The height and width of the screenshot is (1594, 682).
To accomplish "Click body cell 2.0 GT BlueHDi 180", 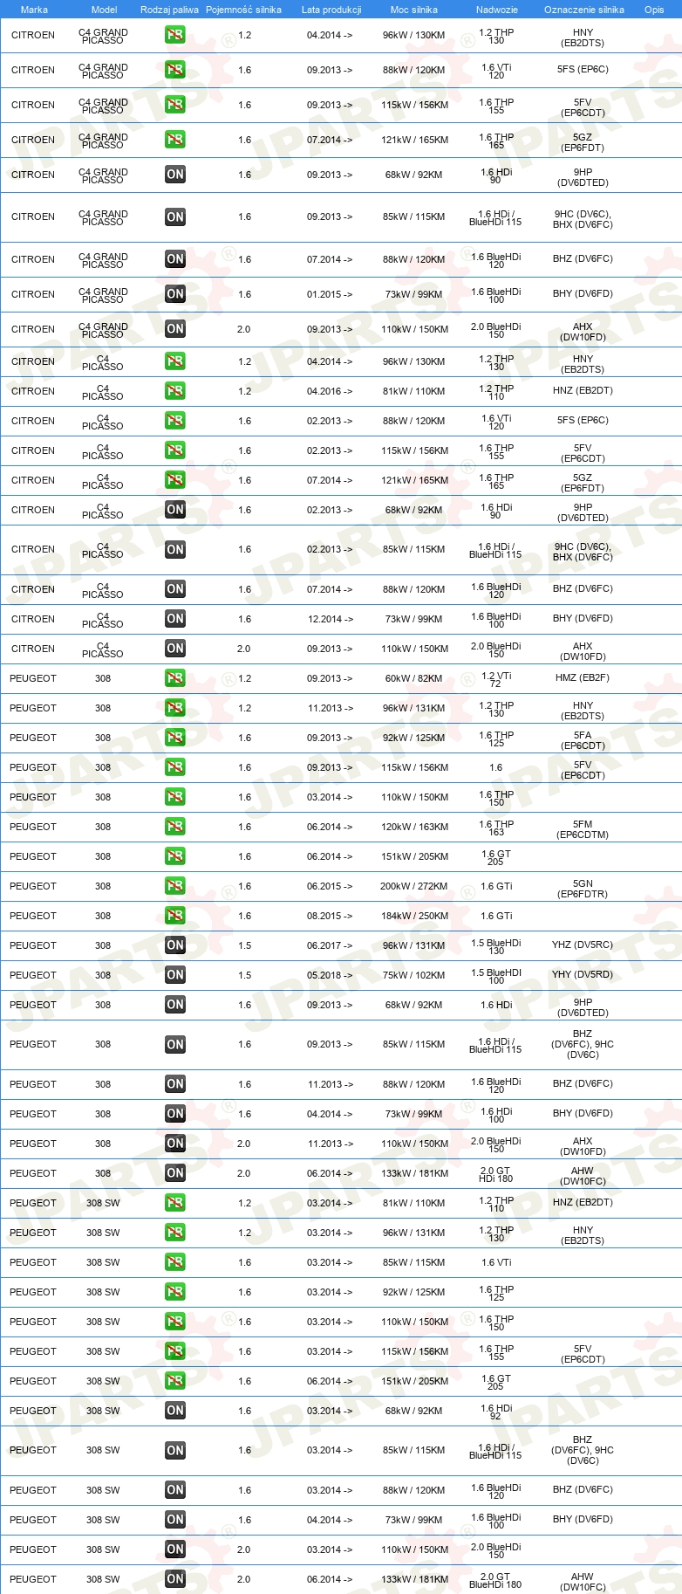I will 495,1580.
